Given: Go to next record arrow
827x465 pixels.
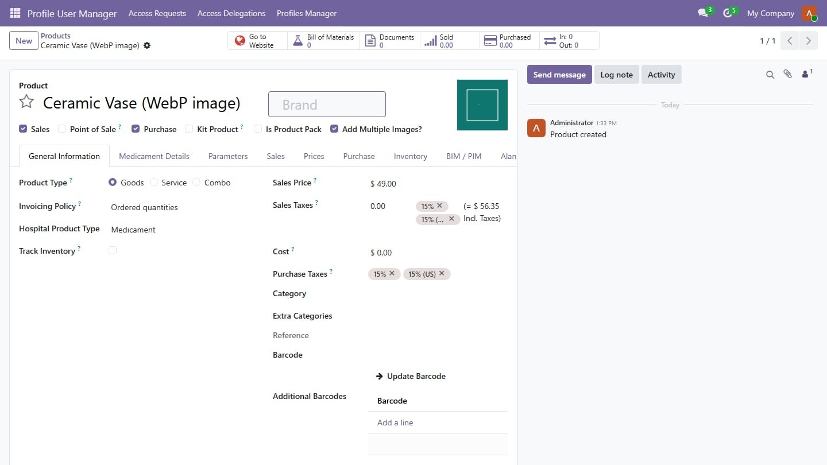Looking at the screenshot, I should [809, 41].
